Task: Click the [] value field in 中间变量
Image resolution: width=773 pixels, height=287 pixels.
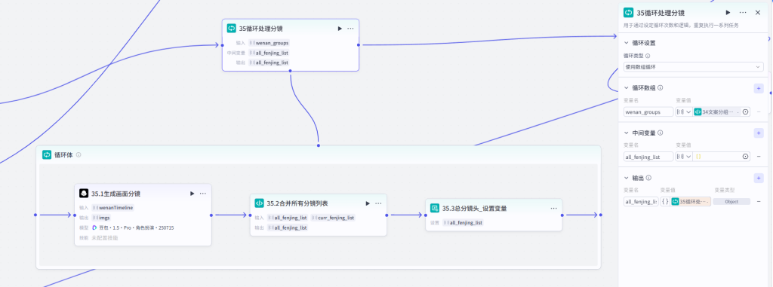Action: click(x=717, y=157)
